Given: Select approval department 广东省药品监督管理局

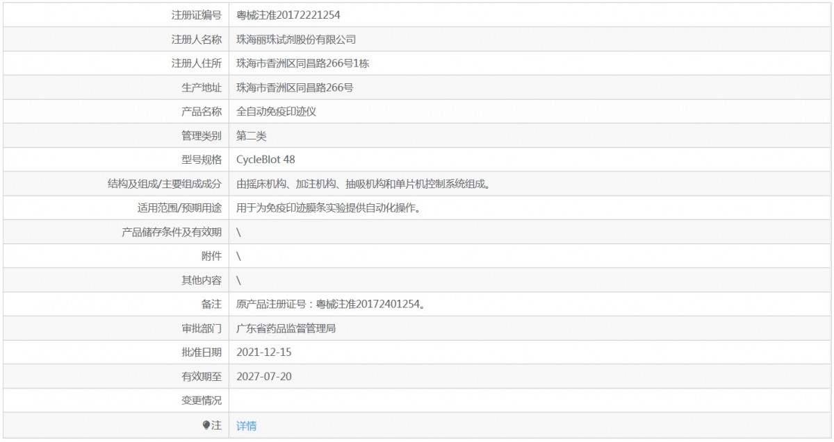Looking at the screenshot, I should coord(286,329).
